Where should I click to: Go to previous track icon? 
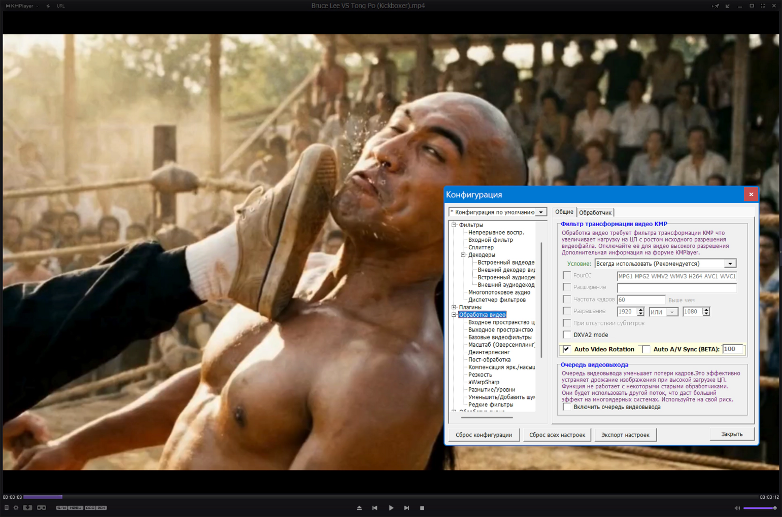(x=375, y=508)
